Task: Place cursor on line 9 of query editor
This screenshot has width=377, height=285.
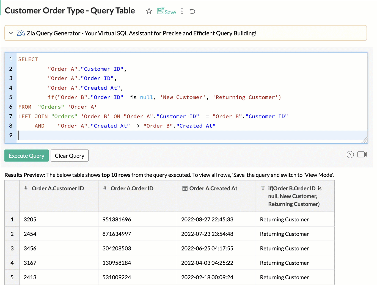Action: 11,135
